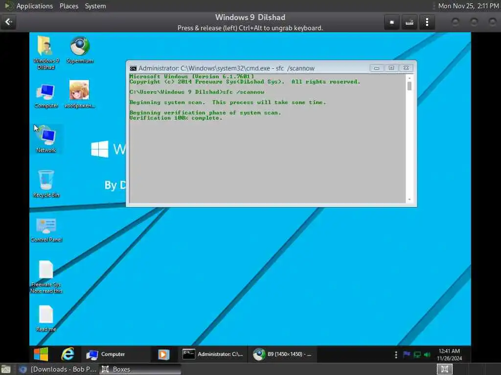Open the Places menu

click(68, 6)
